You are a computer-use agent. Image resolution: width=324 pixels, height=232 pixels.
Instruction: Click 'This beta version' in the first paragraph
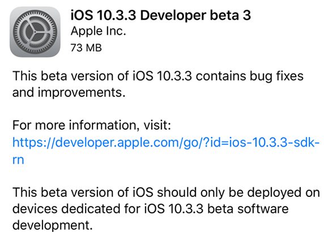(x=63, y=76)
